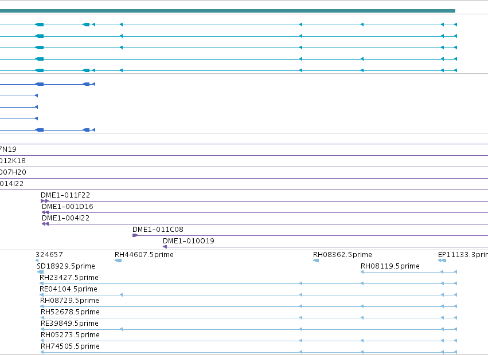
Task: Click the DME1-001D16 clone label
Action: (68, 207)
